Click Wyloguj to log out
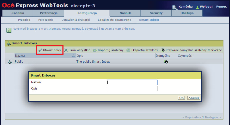230x125 pixels. click(206, 7)
